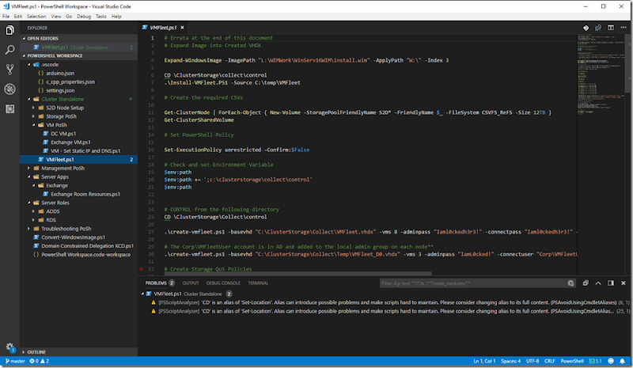633x368 pixels.
Task: Open the Source Control view
Action: (x=10, y=70)
